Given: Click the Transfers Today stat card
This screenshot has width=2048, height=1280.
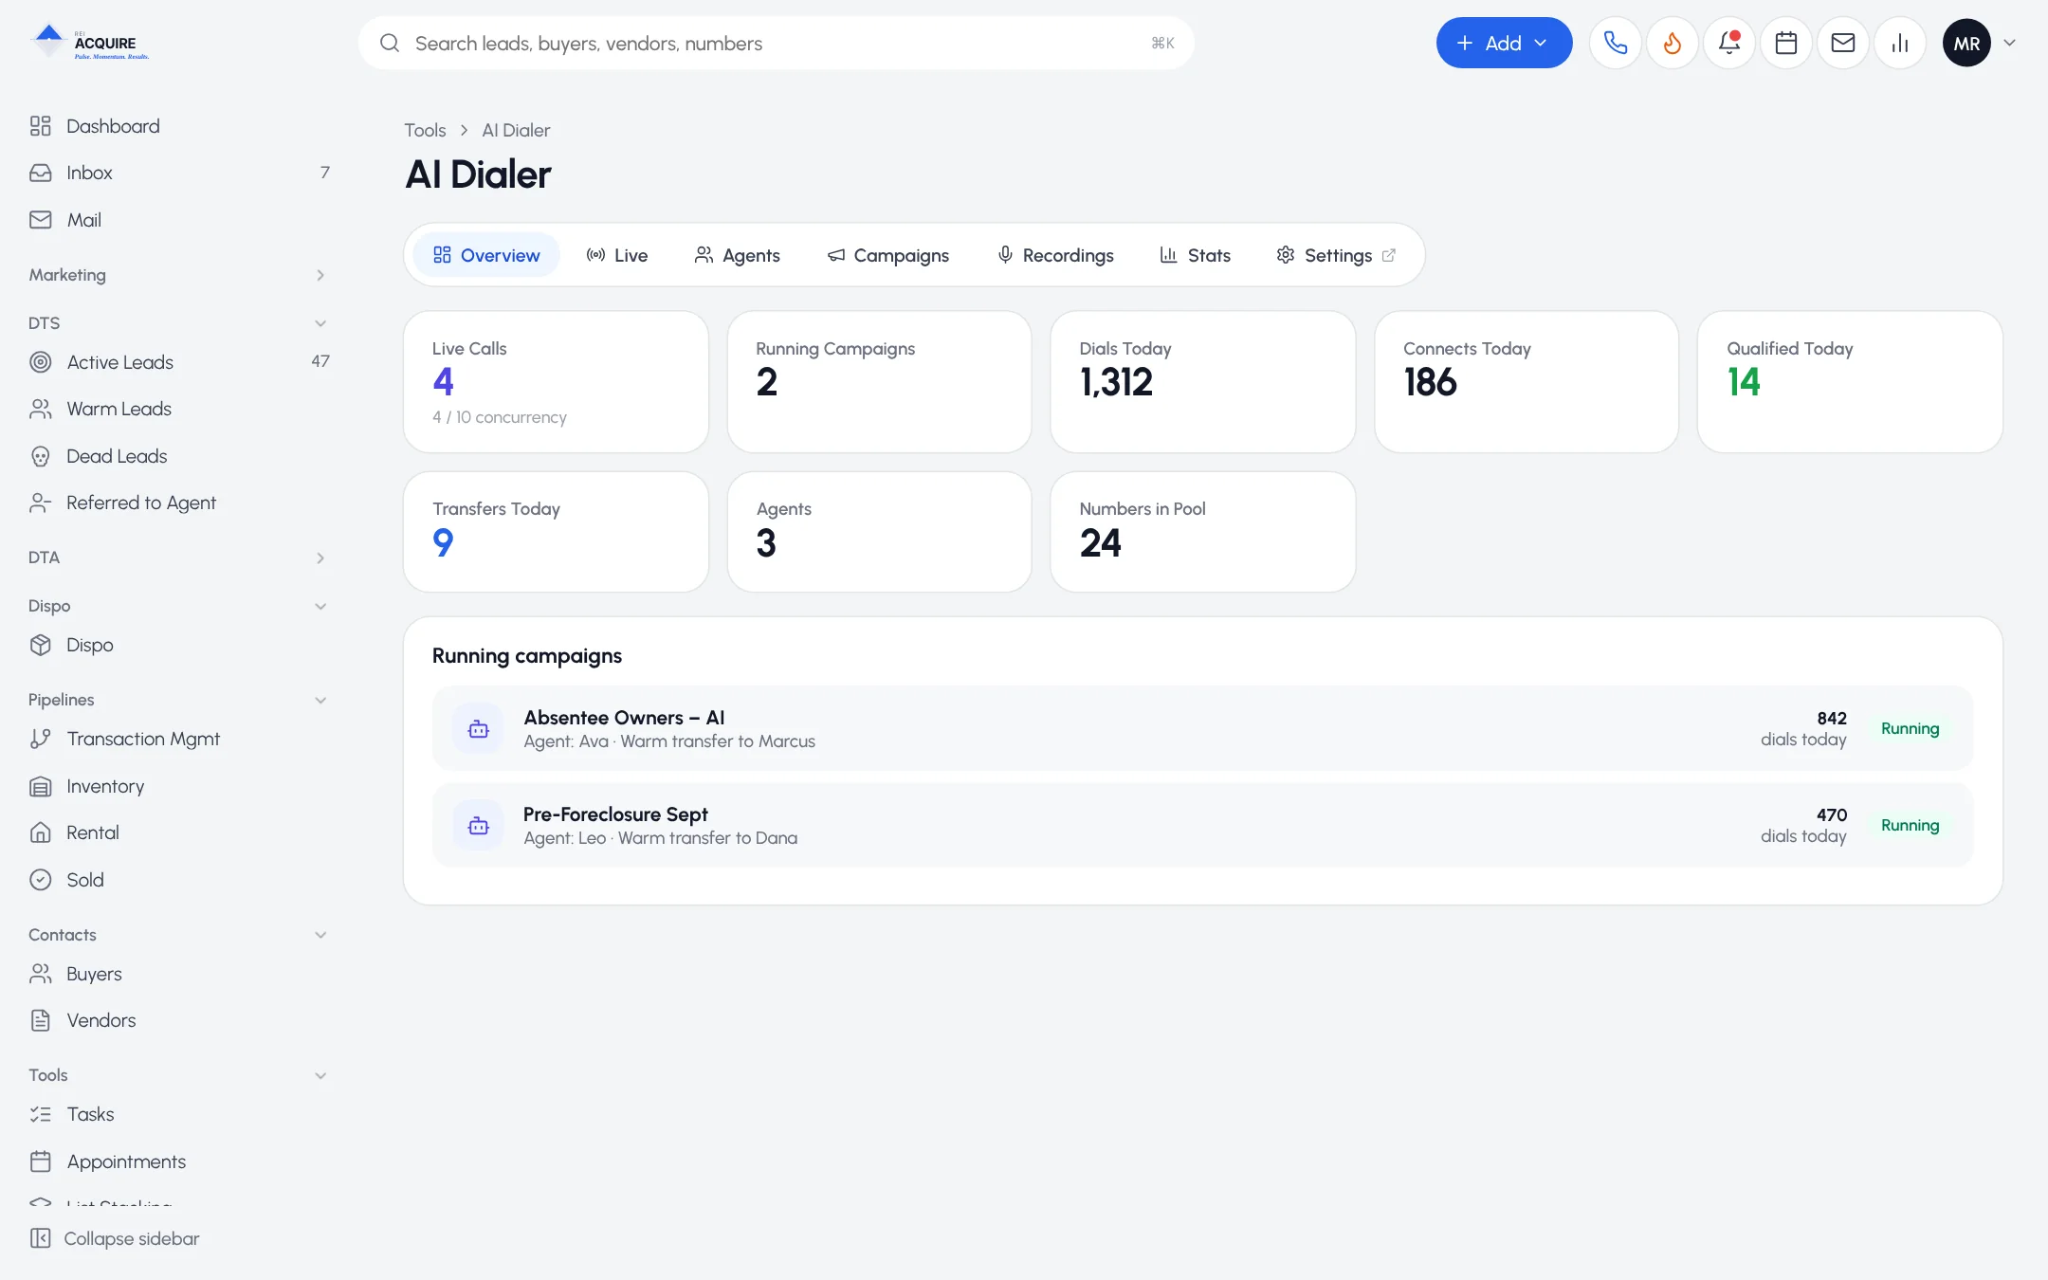Looking at the screenshot, I should (x=556, y=532).
